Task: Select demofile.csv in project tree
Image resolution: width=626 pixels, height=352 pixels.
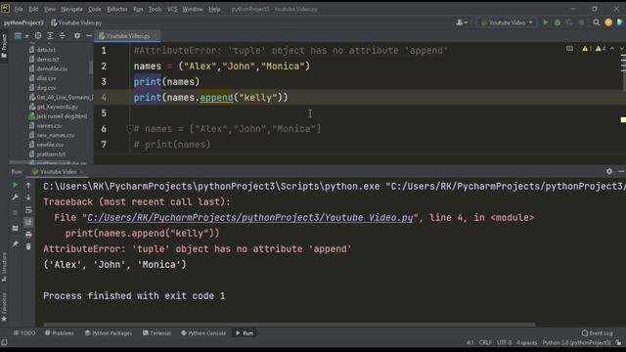Action: pyautogui.click(x=52, y=68)
